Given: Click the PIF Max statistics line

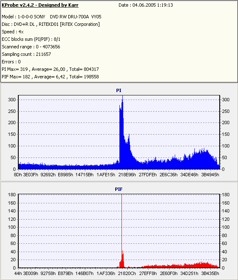Looking at the screenshot, I should [x=50, y=77].
